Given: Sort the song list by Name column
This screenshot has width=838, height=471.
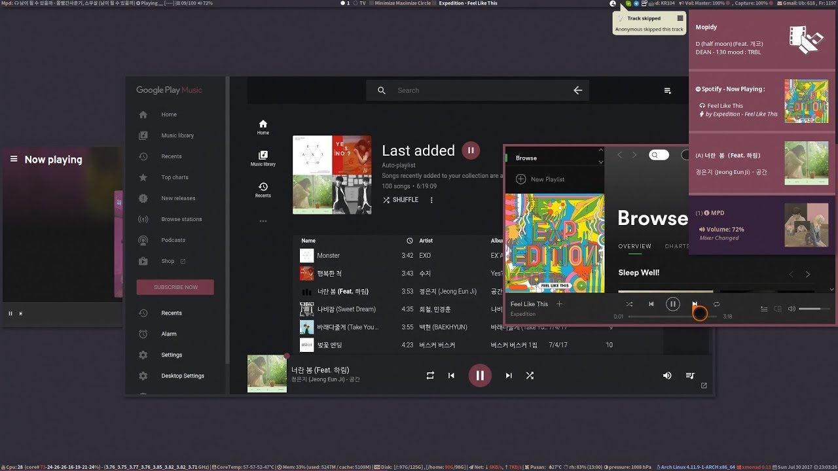Looking at the screenshot, I should (x=308, y=241).
